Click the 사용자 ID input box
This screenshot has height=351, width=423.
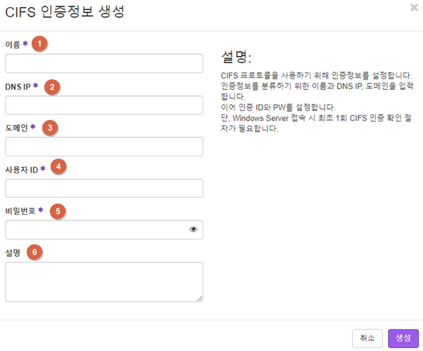[104, 188]
